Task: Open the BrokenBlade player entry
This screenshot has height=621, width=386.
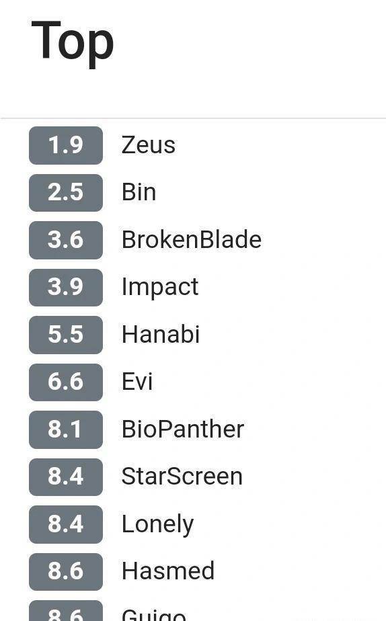Action: [192, 240]
